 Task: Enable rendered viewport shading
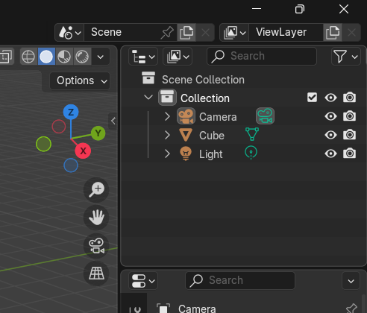(x=82, y=57)
